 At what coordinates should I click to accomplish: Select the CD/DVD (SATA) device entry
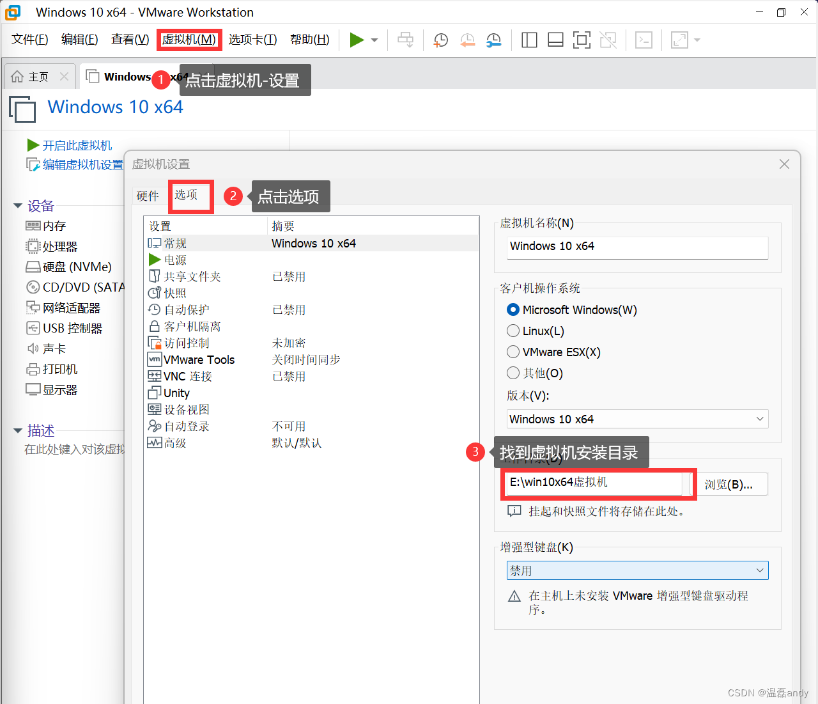click(75, 287)
